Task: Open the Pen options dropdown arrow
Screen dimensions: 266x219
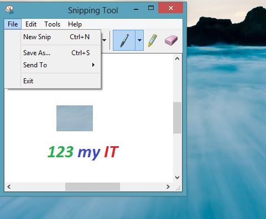Action: tap(139, 40)
